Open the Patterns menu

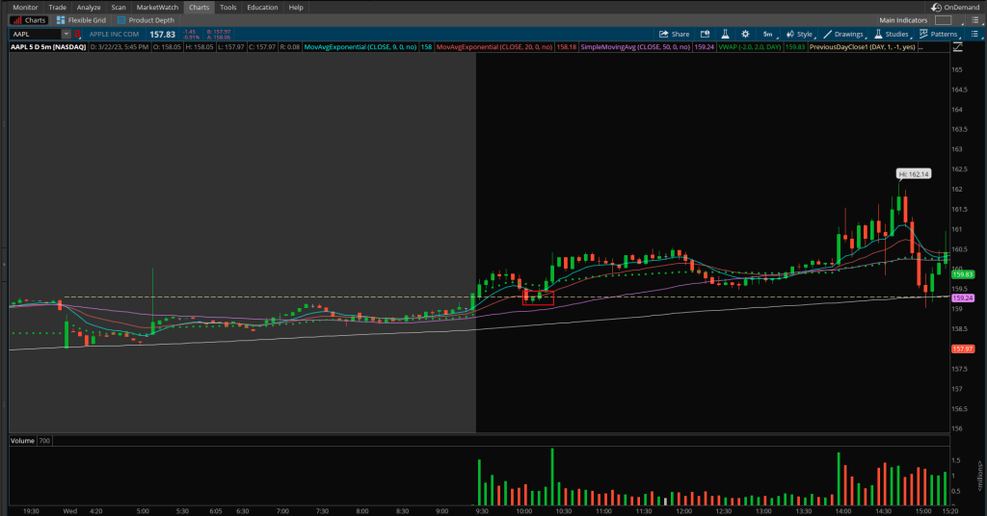[939, 34]
